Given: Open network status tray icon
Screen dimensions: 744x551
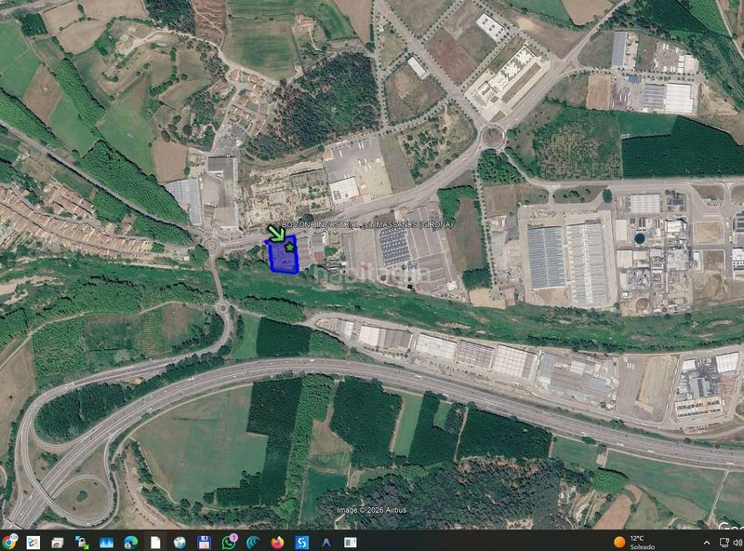Looking at the screenshot, I should [x=724, y=543].
